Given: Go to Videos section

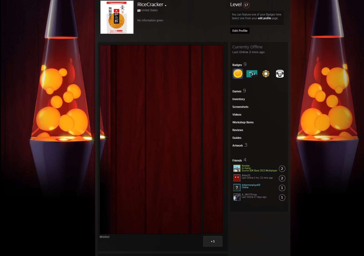Looking at the screenshot, I should (x=237, y=115).
